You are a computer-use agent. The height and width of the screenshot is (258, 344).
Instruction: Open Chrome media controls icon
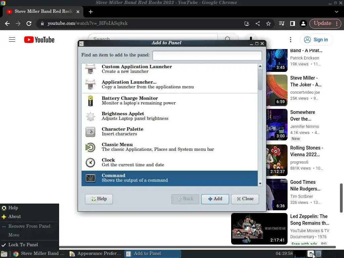[282, 24]
